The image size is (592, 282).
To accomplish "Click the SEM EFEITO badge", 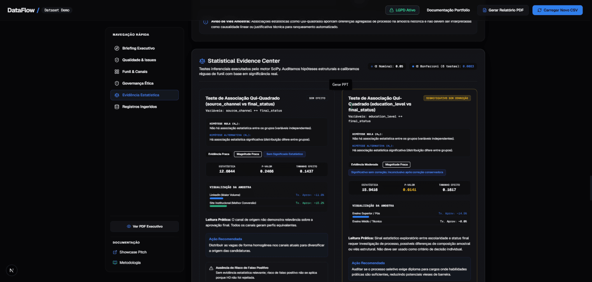I will point(317,98).
